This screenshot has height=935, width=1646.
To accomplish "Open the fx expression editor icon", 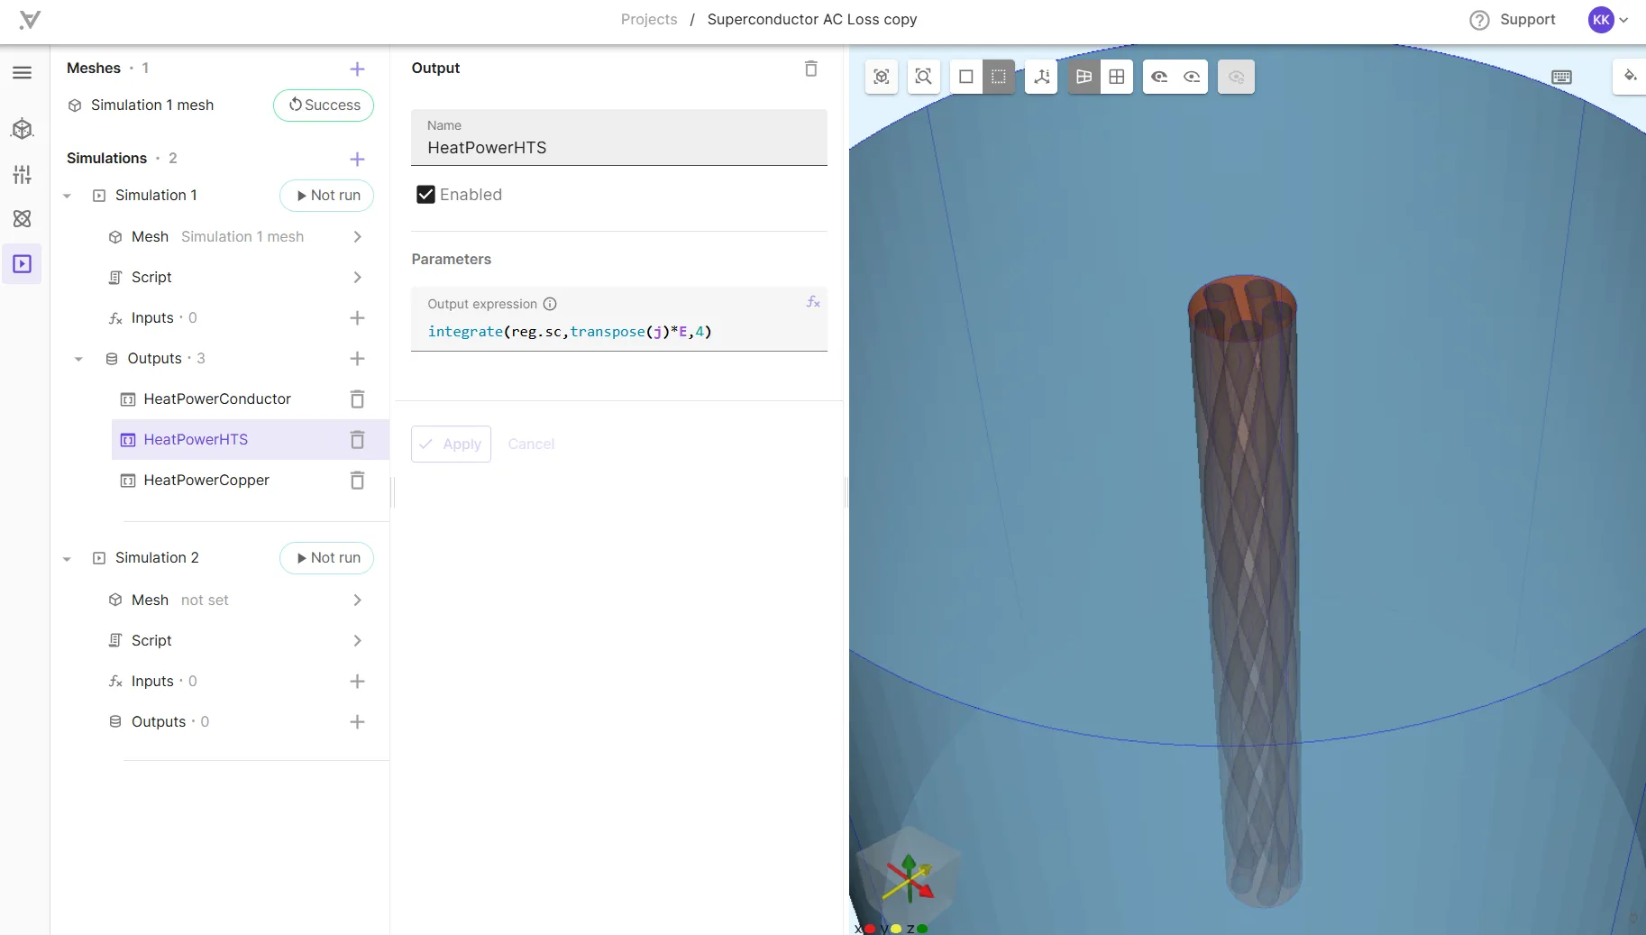I will [x=813, y=302].
